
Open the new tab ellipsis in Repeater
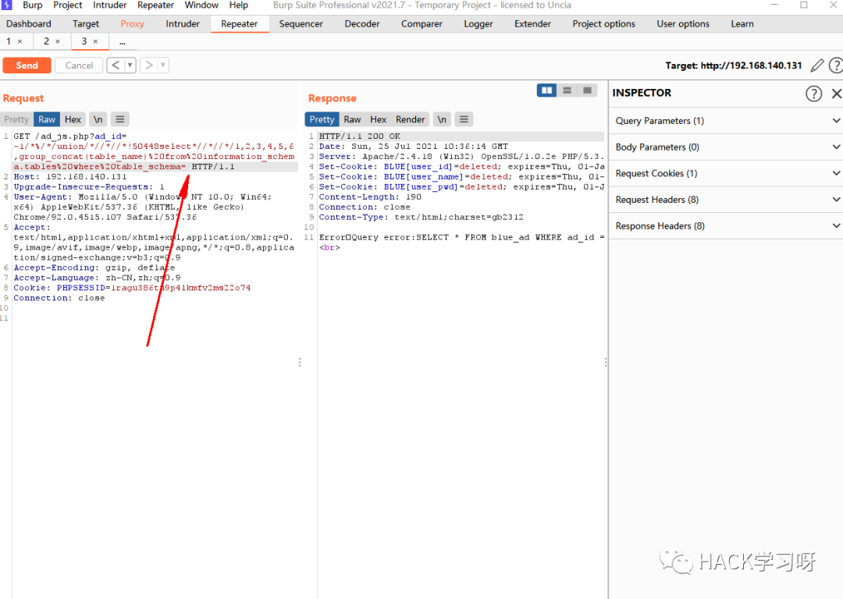[x=123, y=42]
